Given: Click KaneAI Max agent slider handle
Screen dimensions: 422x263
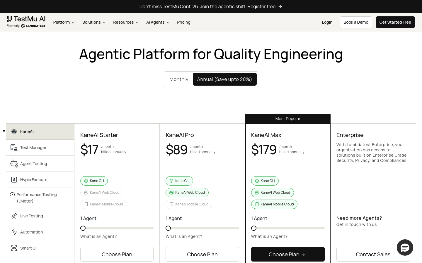Looking at the screenshot, I should pos(254,228).
